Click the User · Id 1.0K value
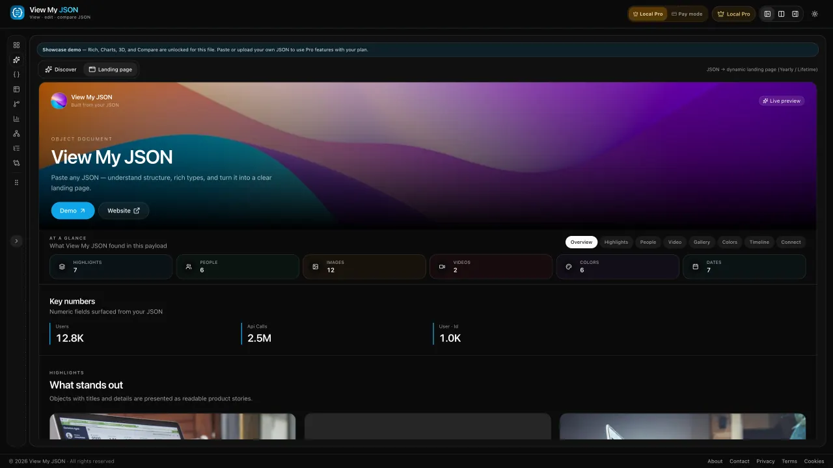Screen dimensions: 833x468 pyautogui.click(x=450, y=338)
